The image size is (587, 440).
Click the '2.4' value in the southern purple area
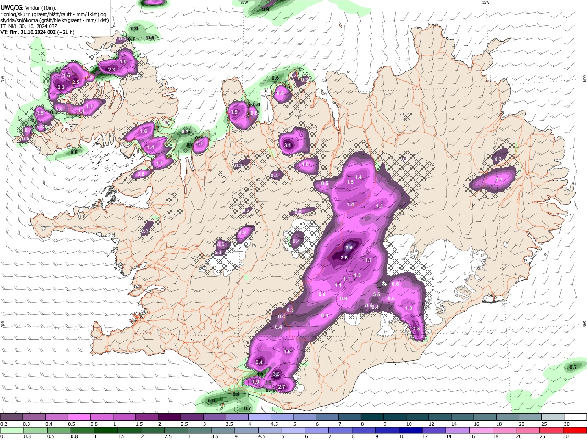coord(259,362)
